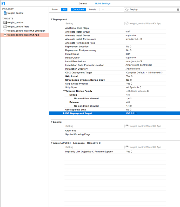Click Install Group staff value

[128, 54]
